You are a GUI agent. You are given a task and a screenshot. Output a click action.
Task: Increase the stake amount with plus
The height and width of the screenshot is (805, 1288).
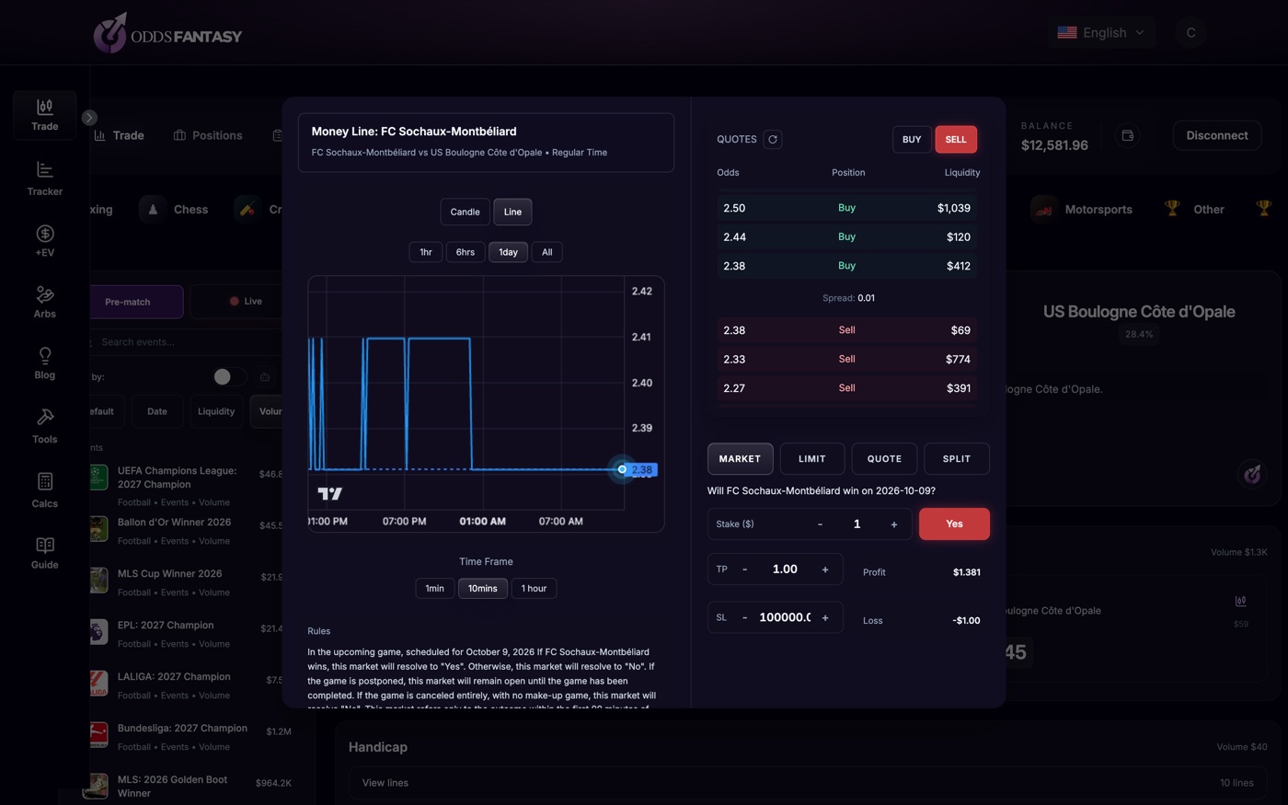point(893,524)
